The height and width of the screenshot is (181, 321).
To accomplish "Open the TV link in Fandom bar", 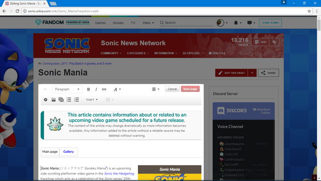I will point(133,23).
